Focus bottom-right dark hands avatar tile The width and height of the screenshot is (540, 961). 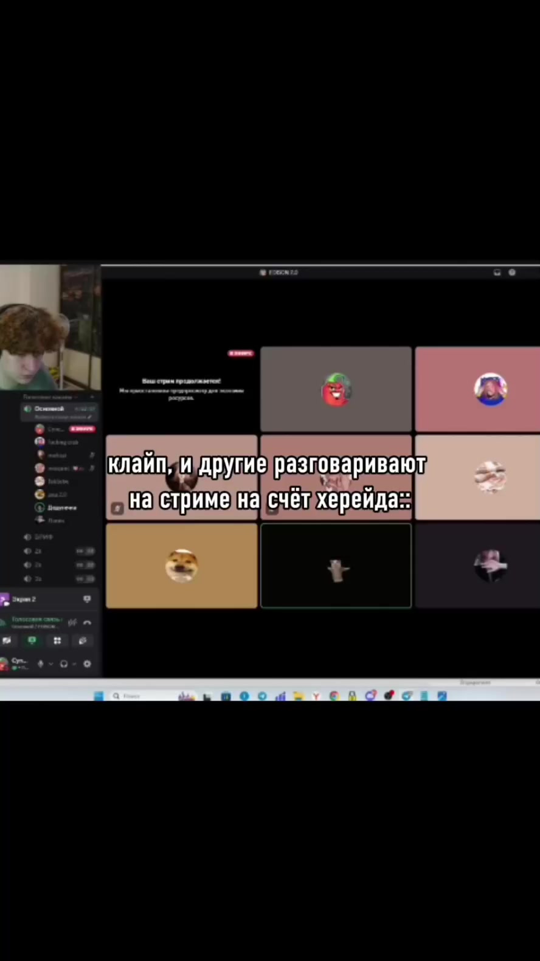click(x=477, y=566)
